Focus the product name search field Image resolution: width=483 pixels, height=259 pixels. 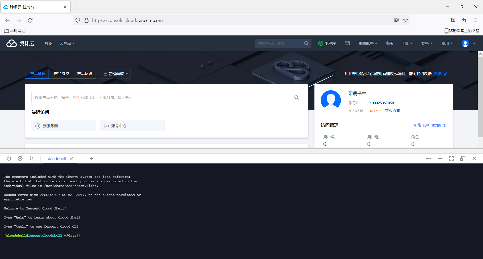[x=167, y=98]
